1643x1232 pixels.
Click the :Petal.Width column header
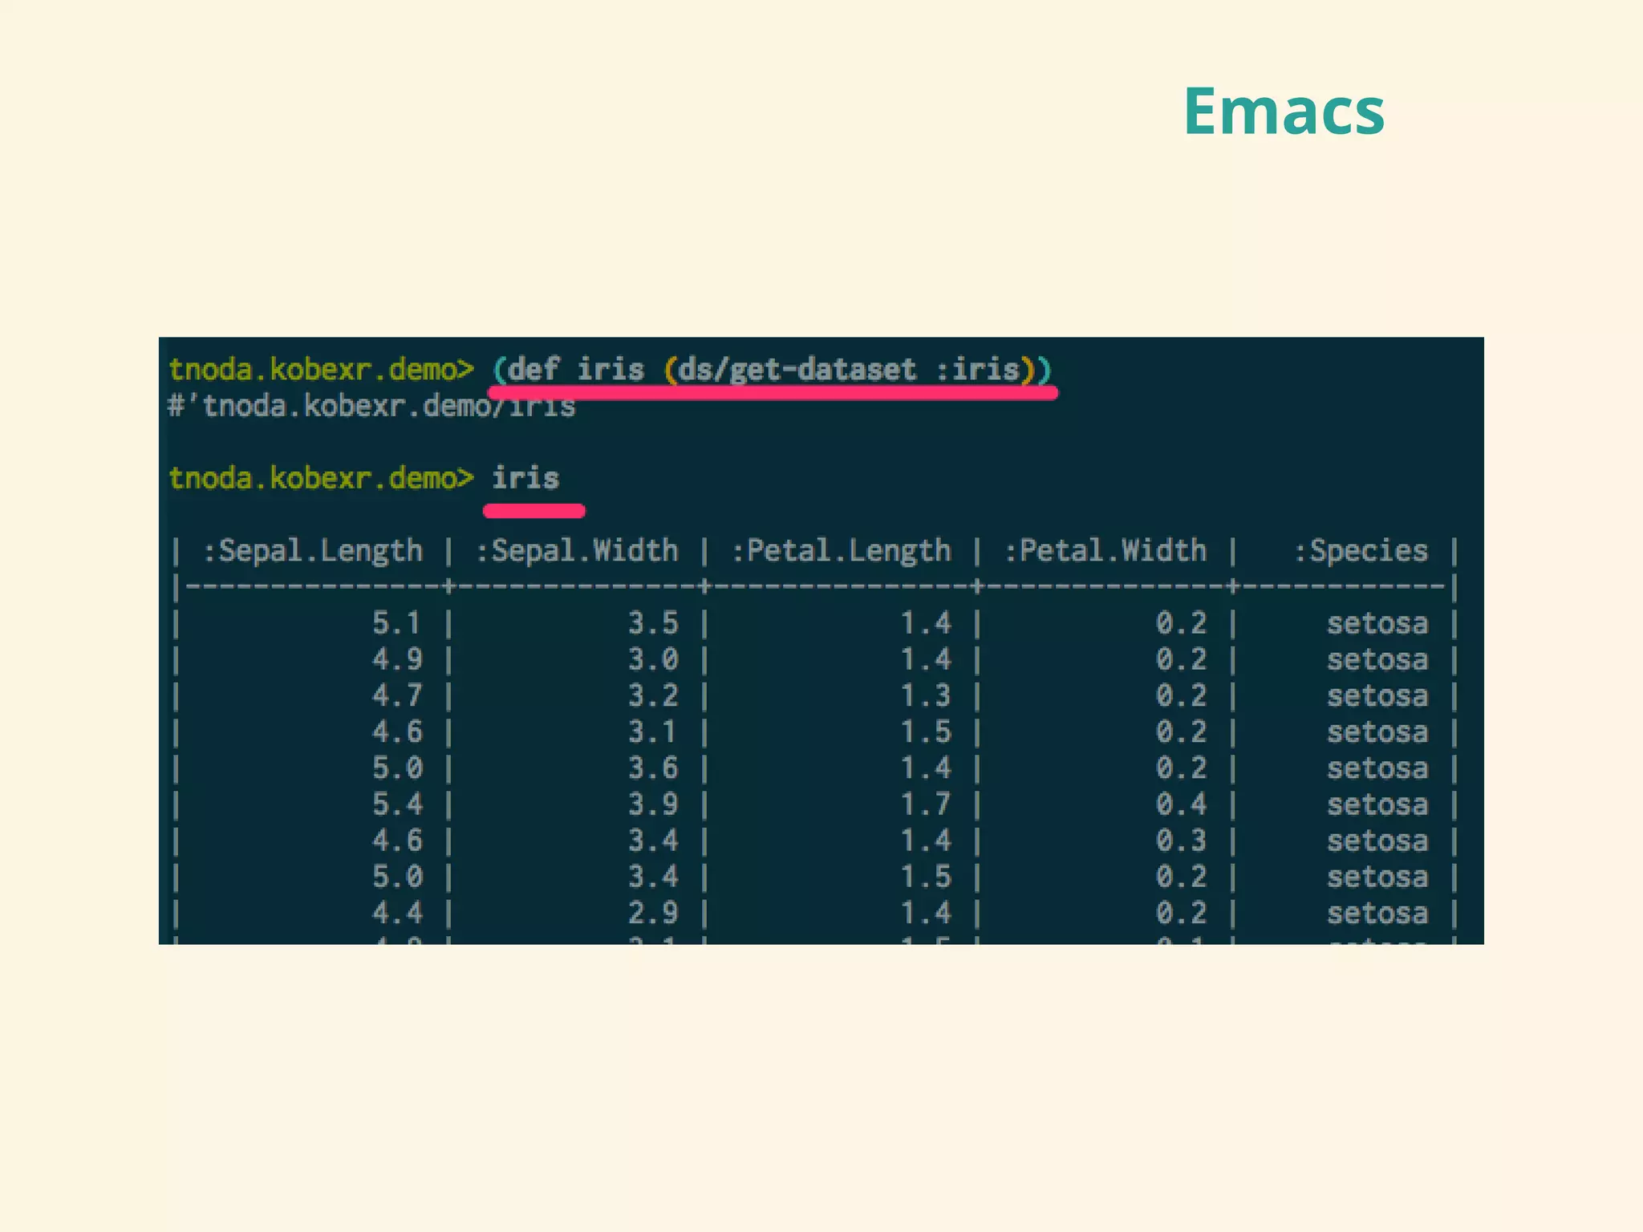tap(1105, 551)
